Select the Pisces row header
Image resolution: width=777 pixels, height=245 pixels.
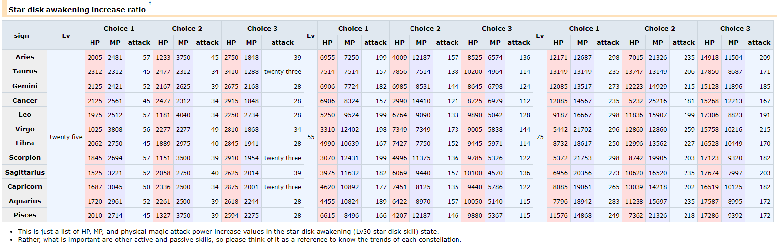pos(25,215)
